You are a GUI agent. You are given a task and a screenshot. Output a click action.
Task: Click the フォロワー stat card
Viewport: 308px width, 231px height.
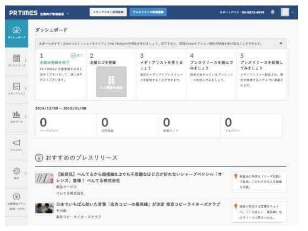pos(251,125)
